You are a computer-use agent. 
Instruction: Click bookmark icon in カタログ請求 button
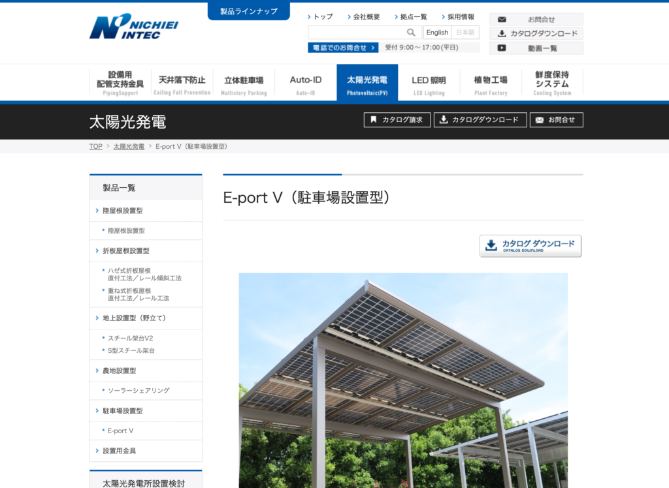[x=374, y=120]
